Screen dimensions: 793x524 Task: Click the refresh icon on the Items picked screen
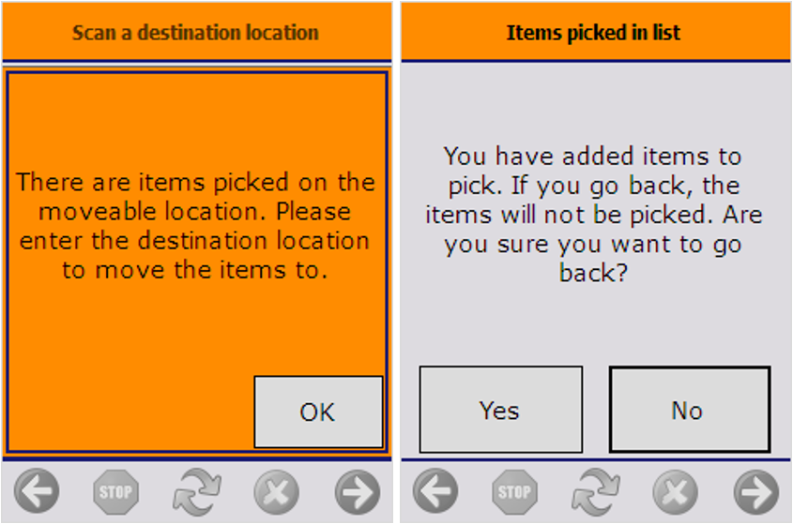tap(596, 491)
